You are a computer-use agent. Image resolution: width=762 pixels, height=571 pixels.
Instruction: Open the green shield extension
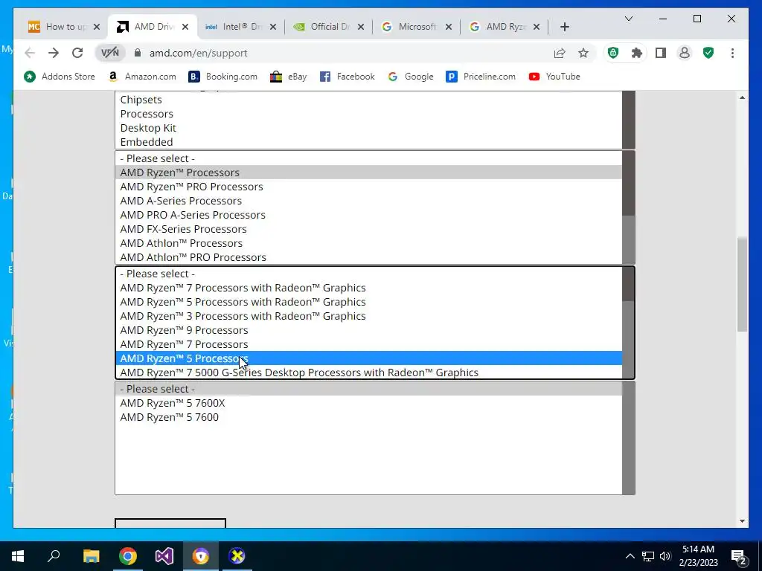[613, 53]
